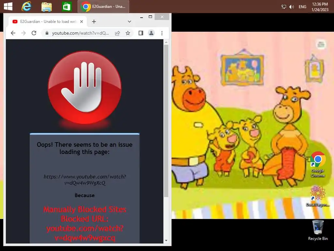Close the E2Guardian browser tab
334x251 pixels.
pyautogui.click(x=81, y=22)
